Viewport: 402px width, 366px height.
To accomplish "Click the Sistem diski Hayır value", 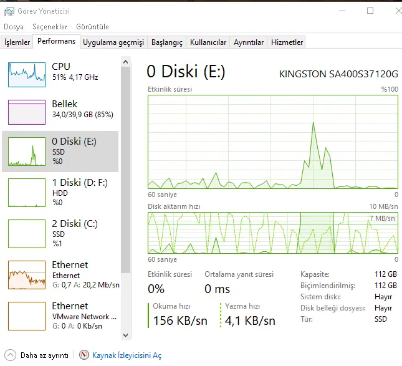I will point(383,297).
